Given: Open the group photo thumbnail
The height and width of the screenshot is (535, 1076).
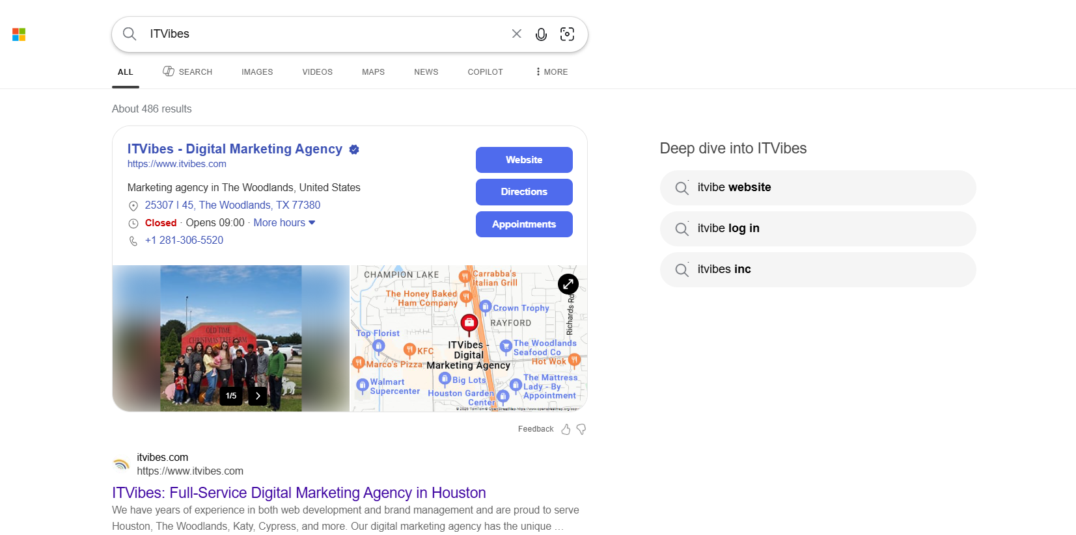Looking at the screenshot, I should pos(231,338).
